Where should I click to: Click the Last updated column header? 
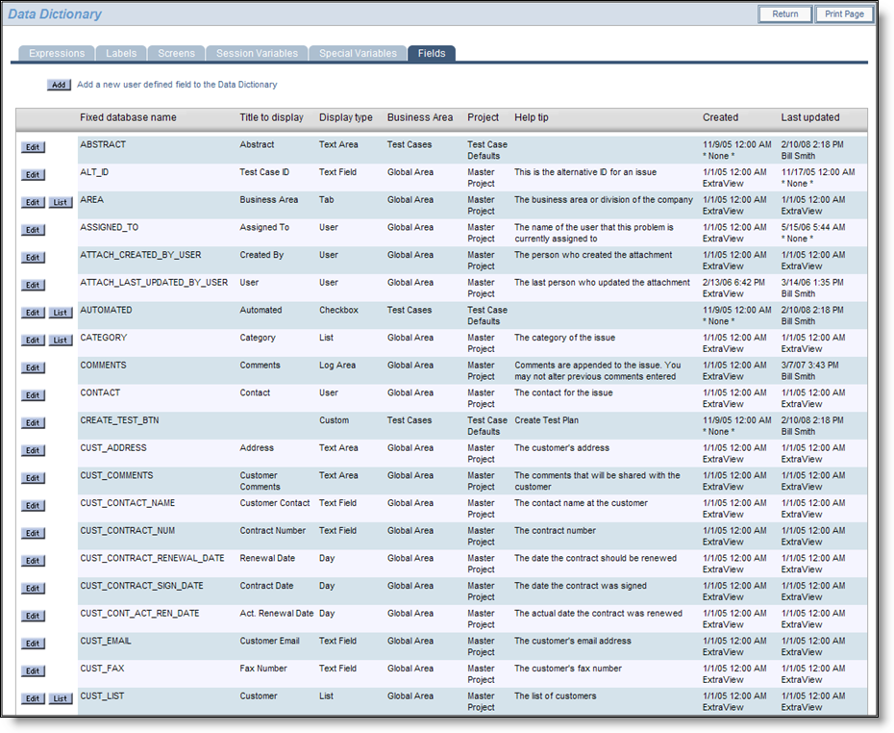coord(809,117)
